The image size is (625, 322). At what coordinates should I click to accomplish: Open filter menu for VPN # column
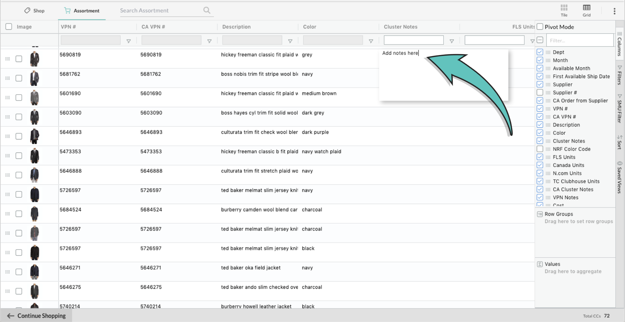point(129,41)
